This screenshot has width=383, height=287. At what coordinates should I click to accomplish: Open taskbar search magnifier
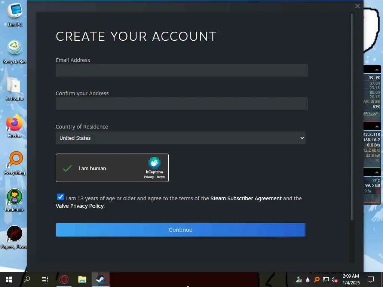[27, 280]
